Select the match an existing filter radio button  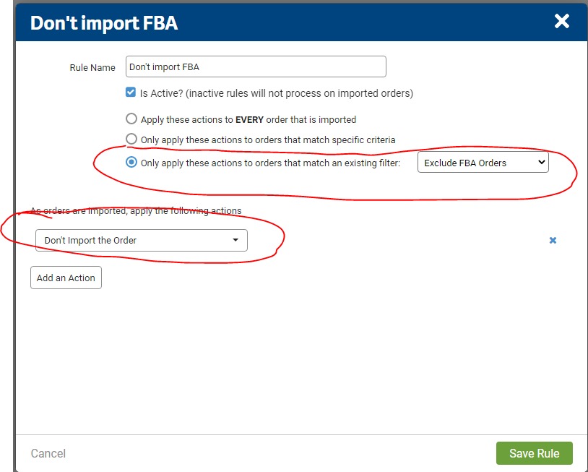(131, 163)
